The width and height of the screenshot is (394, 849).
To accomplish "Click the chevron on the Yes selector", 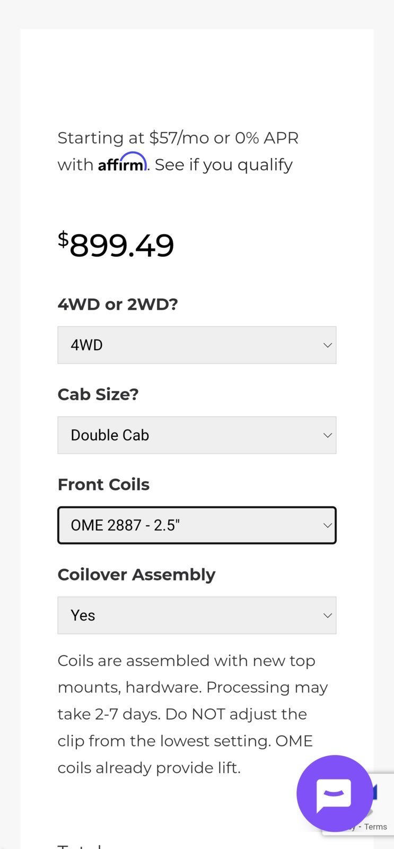I will (x=328, y=616).
